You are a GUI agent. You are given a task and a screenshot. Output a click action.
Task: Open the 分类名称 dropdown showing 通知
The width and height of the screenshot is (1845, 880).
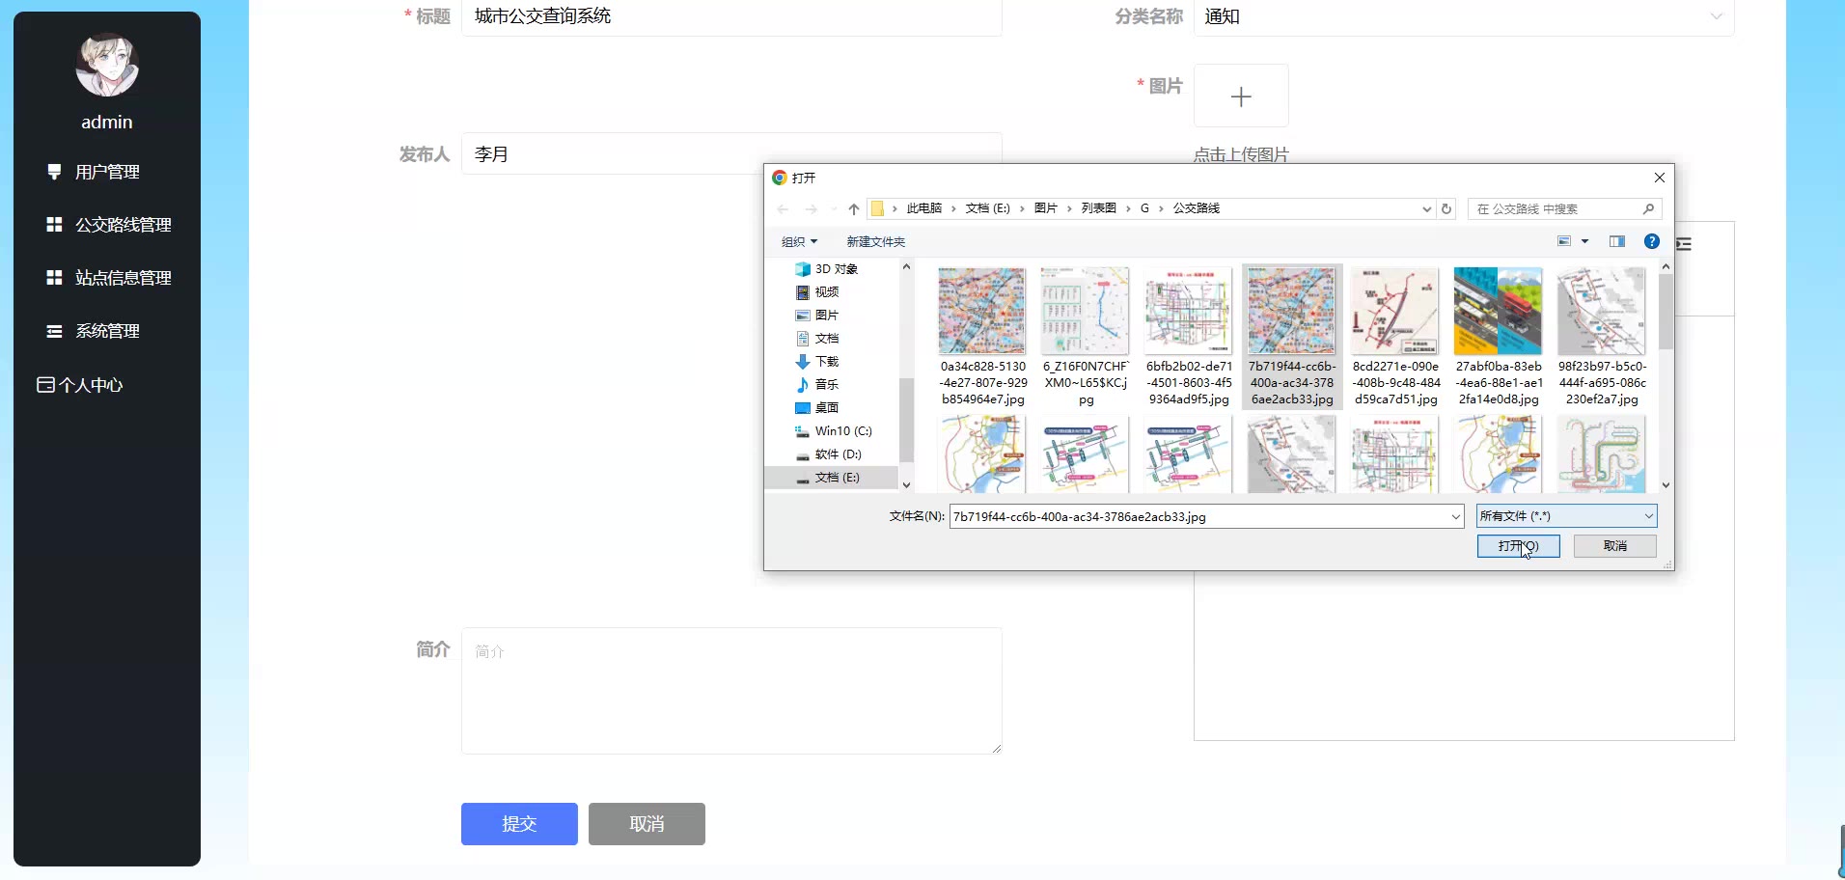[1464, 16]
